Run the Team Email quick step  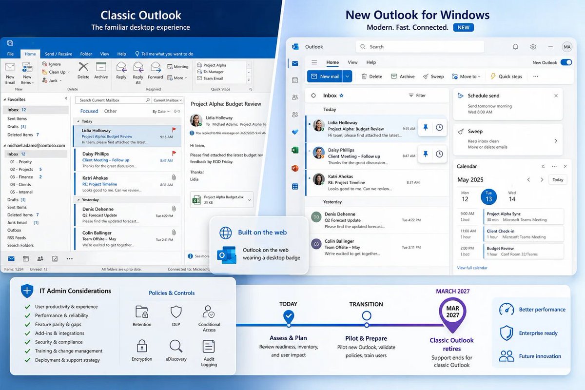(210, 78)
